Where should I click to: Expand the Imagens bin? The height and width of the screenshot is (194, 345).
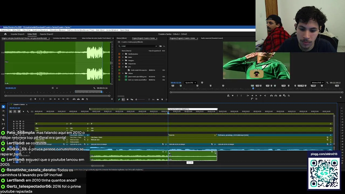pyautogui.click(x=123, y=60)
